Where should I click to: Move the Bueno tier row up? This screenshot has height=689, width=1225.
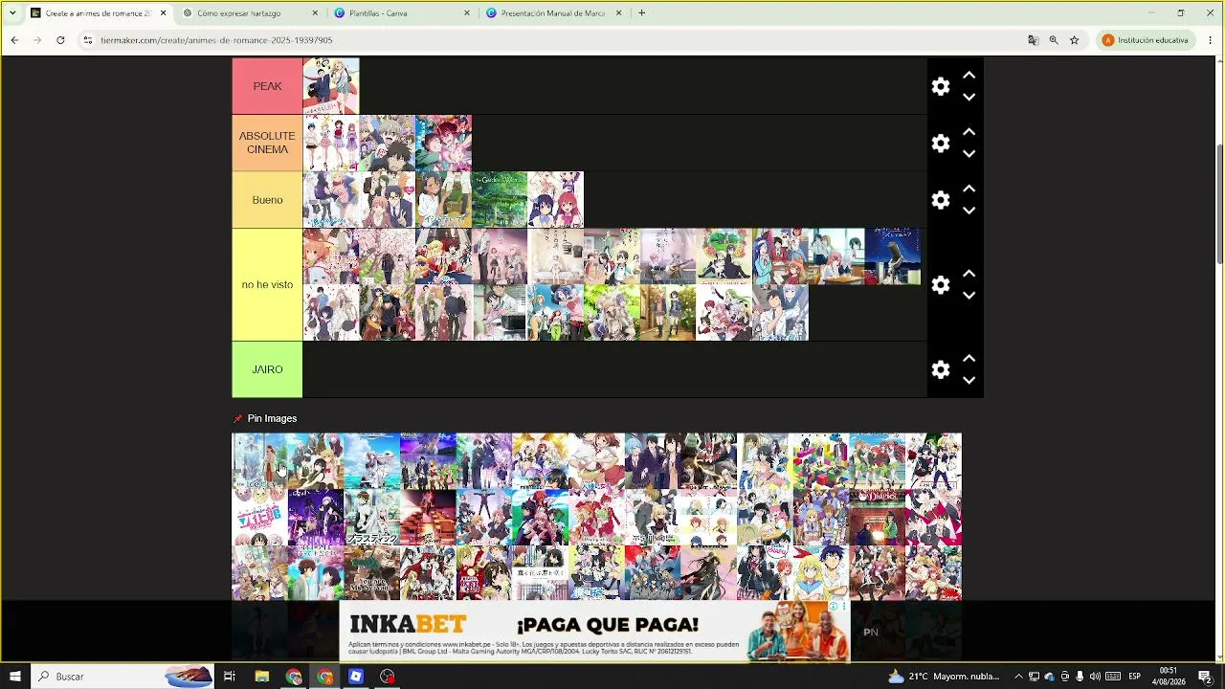pyautogui.click(x=969, y=189)
